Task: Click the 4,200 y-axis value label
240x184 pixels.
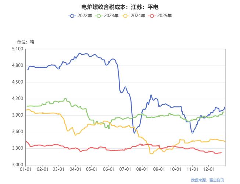Action: tap(18, 99)
